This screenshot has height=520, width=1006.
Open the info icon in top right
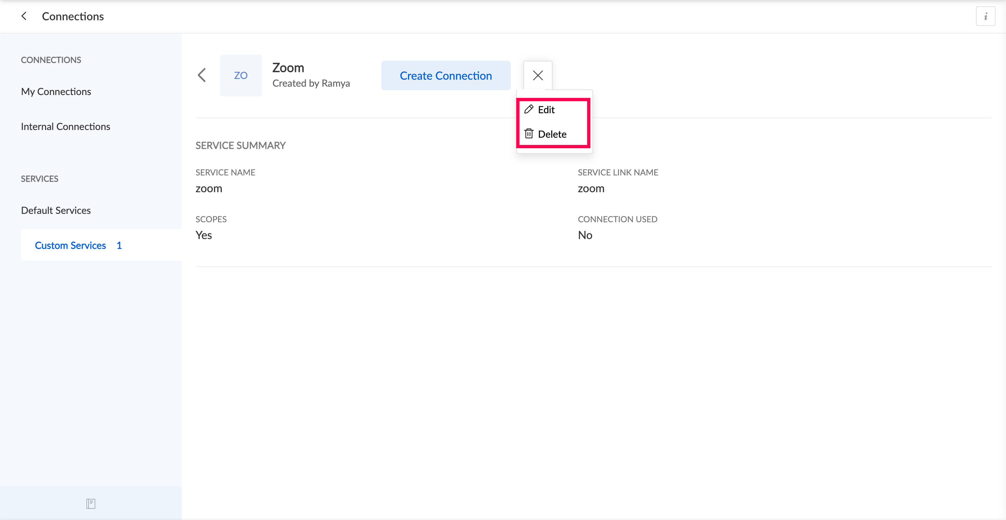[985, 16]
